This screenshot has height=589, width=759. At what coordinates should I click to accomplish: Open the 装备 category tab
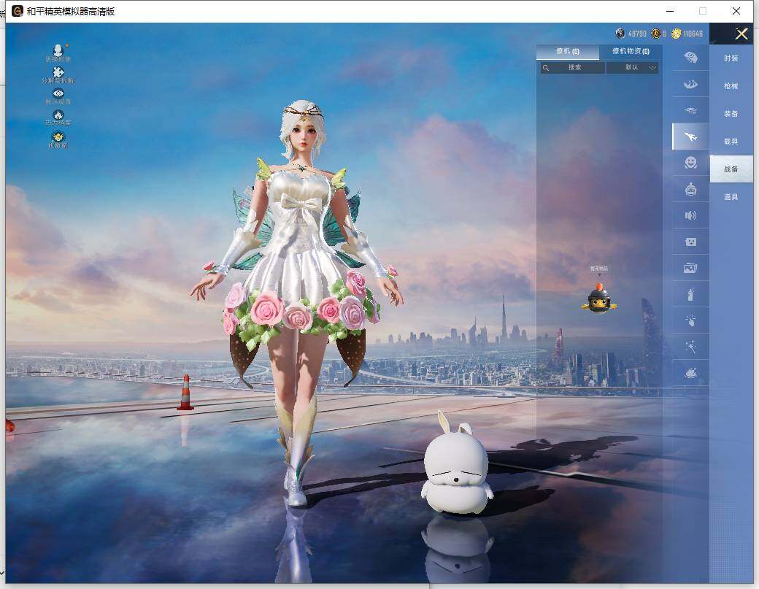coord(731,113)
